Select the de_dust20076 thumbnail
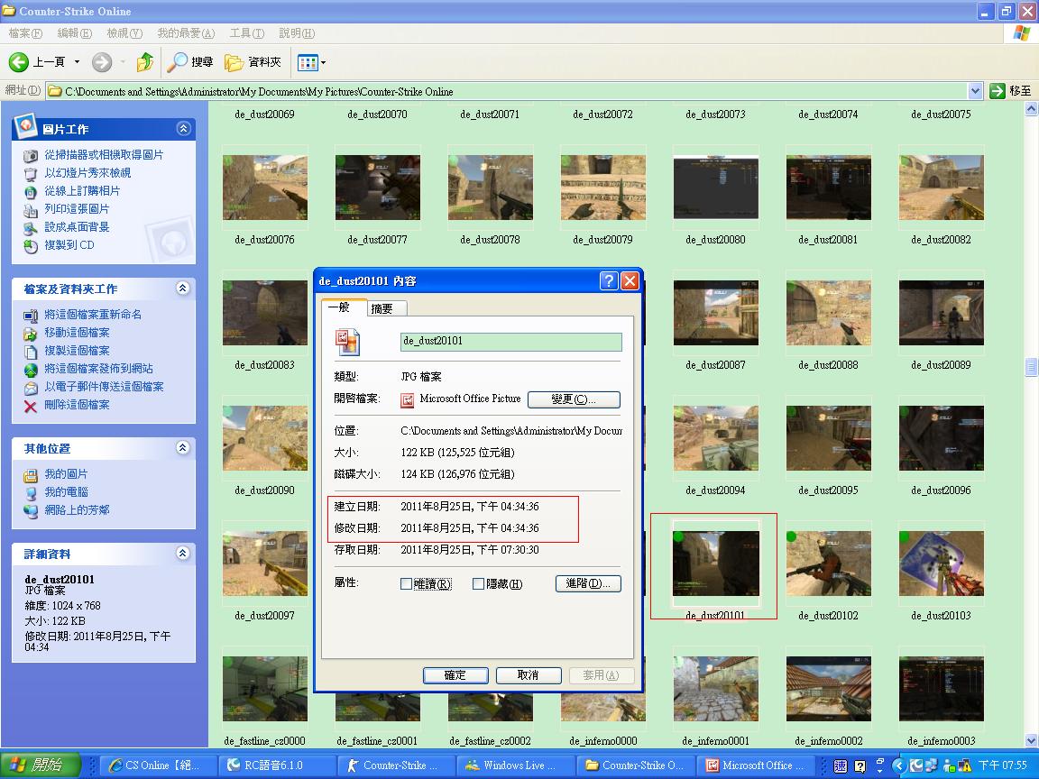The height and width of the screenshot is (779, 1039). click(x=265, y=188)
